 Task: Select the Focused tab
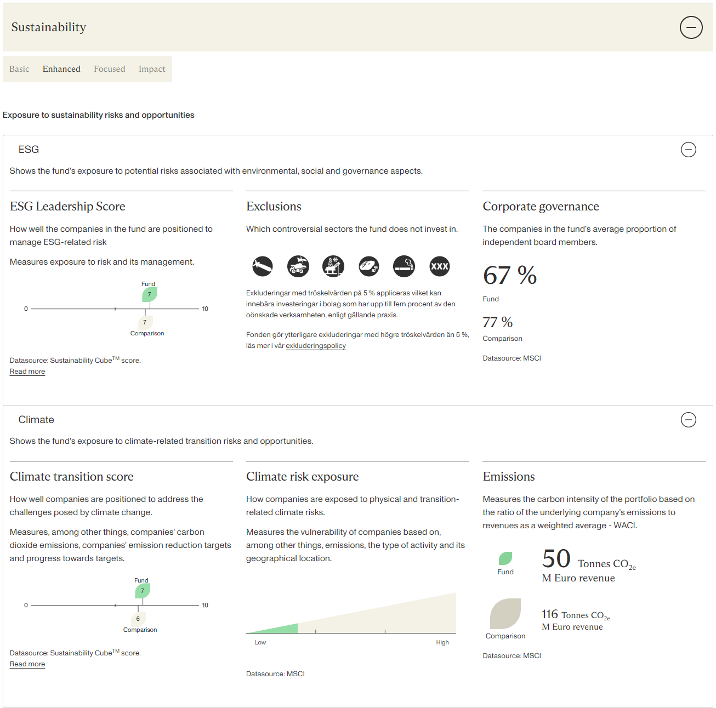[109, 68]
